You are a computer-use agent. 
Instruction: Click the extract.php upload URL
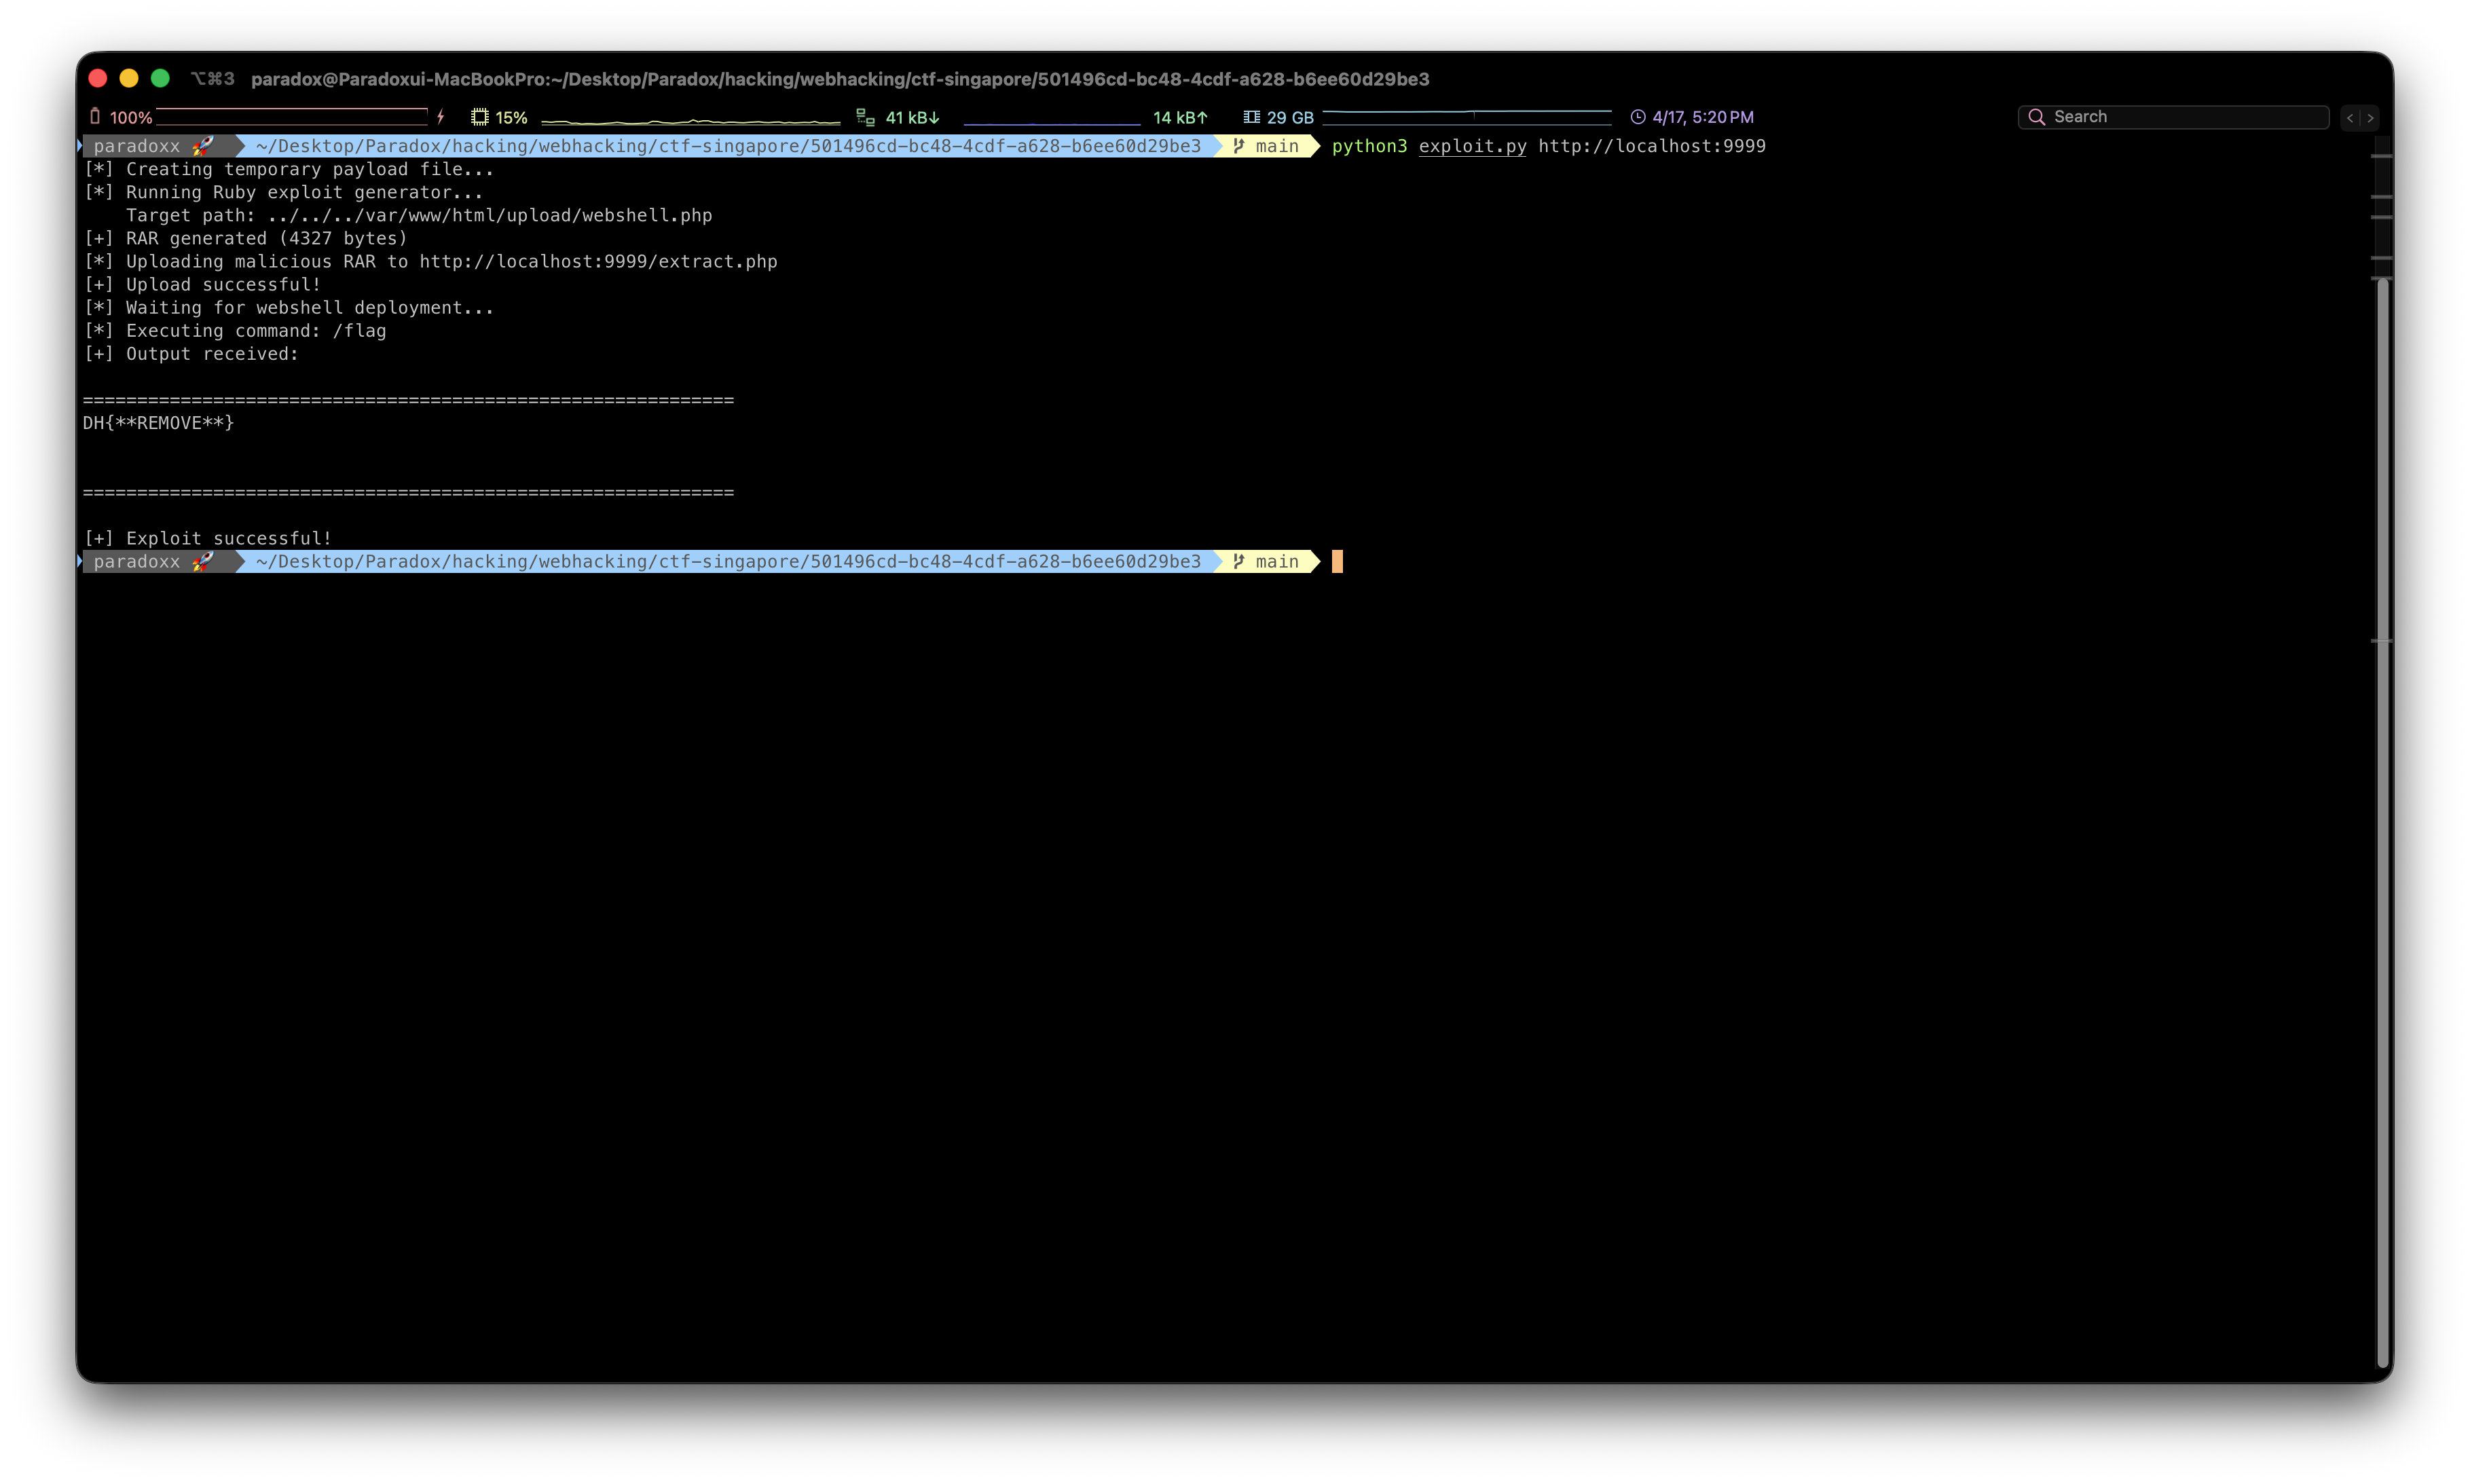click(598, 261)
